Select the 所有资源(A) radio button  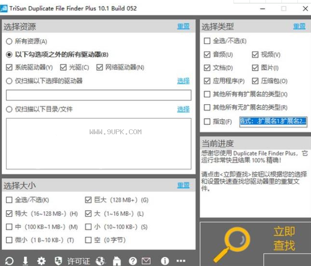[9, 42]
